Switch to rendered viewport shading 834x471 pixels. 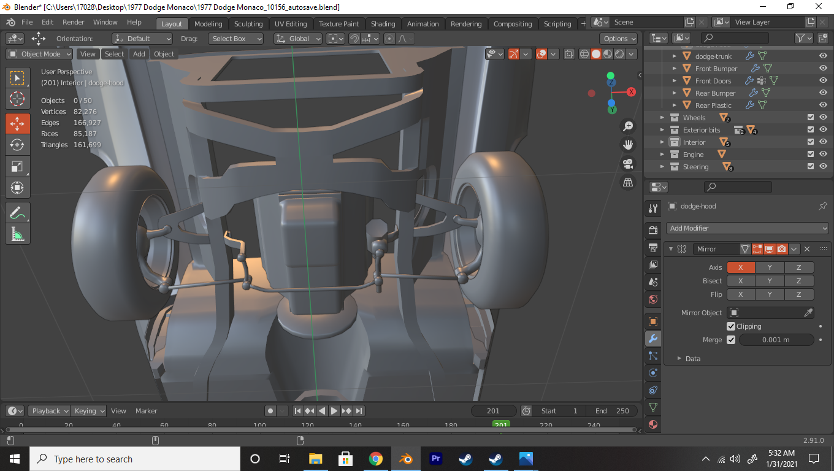[619, 54]
